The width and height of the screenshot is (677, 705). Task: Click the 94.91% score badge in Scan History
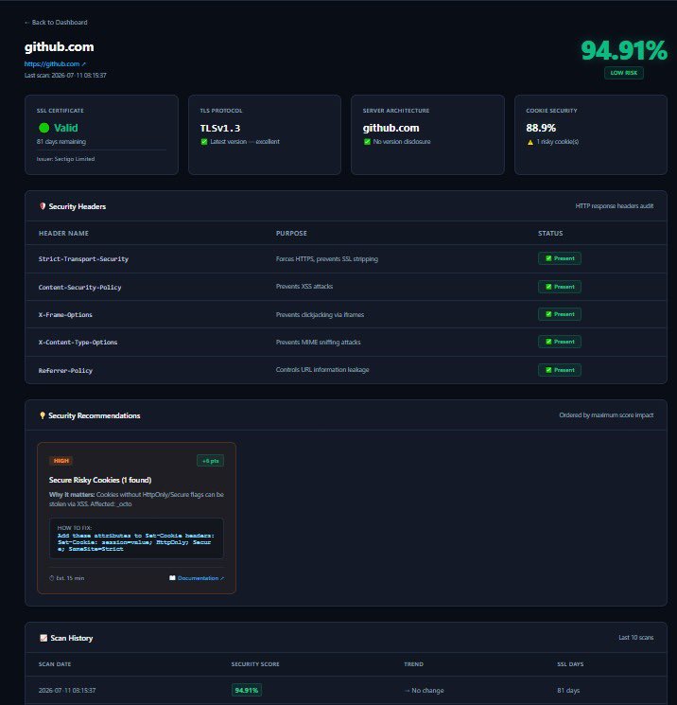pos(247,690)
